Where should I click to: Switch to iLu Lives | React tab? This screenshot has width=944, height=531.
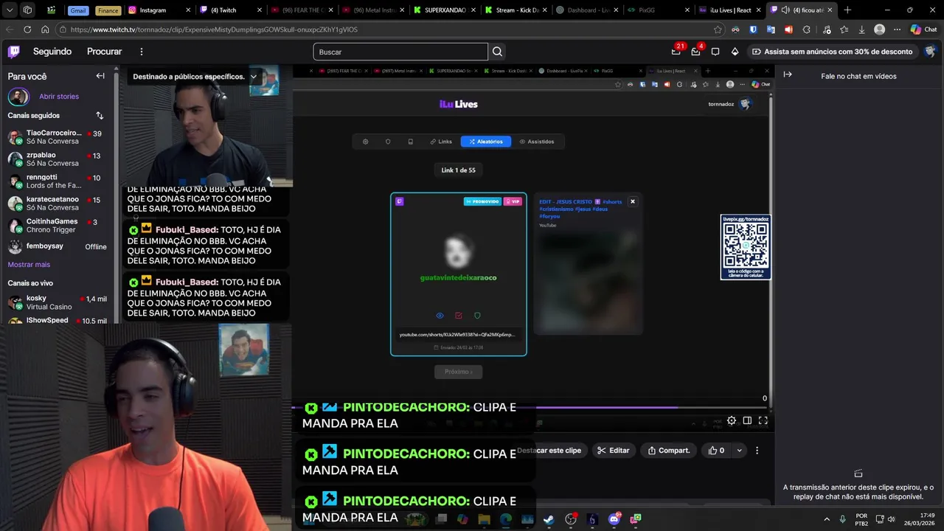(730, 10)
